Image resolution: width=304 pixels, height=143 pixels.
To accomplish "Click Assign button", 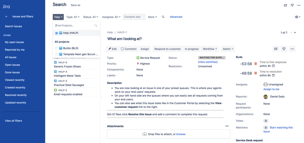I will [x=145, y=49].
